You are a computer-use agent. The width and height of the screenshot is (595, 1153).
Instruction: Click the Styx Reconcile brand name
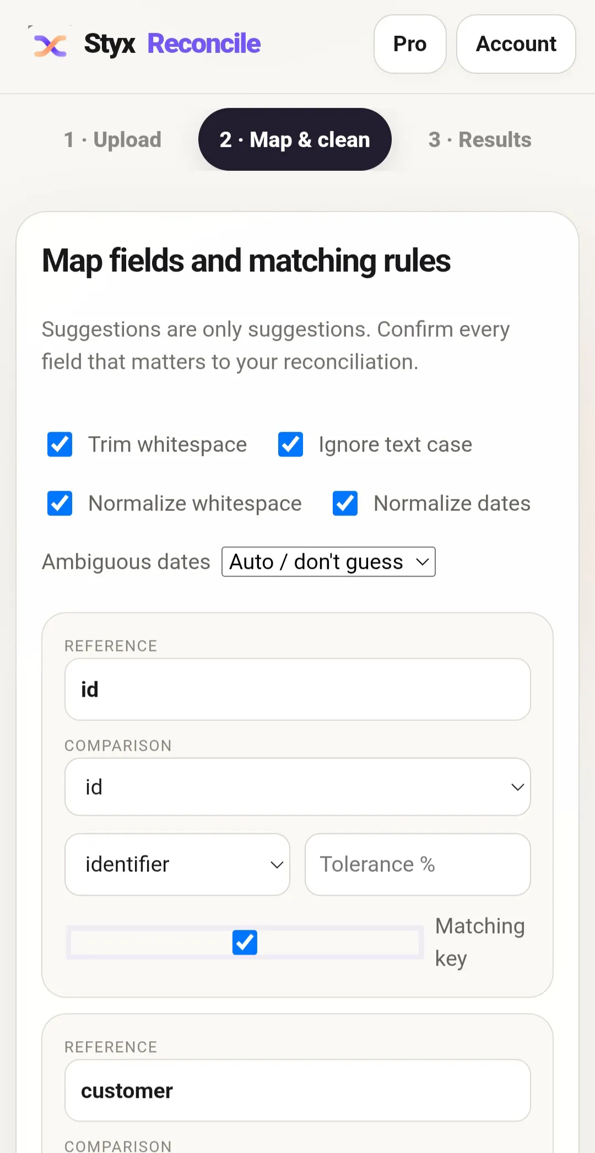pos(172,44)
